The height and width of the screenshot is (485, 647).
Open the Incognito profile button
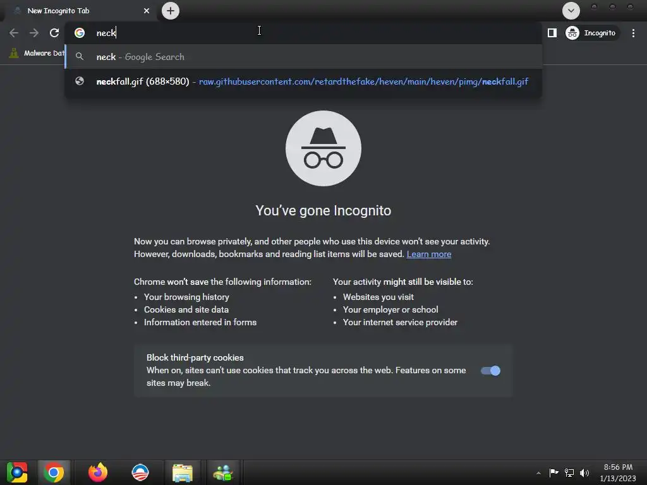coord(593,33)
